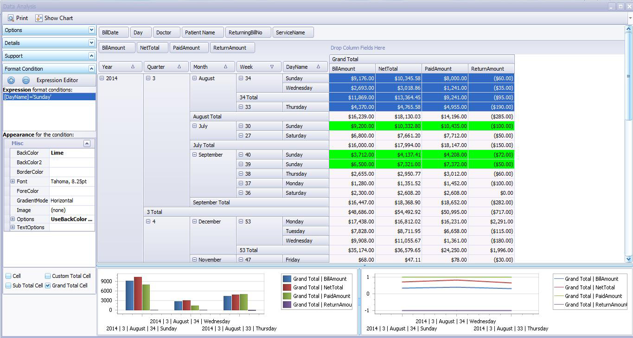Expand the Options property node
The height and width of the screenshot is (338, 633).
13,219
